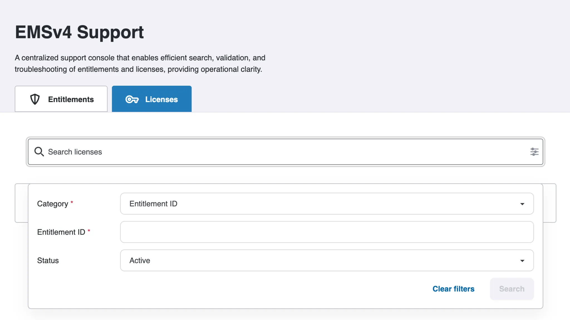Viewport: 570px width, 320px height.
Task: Click the Status field label
Action: tap(48, 260)
